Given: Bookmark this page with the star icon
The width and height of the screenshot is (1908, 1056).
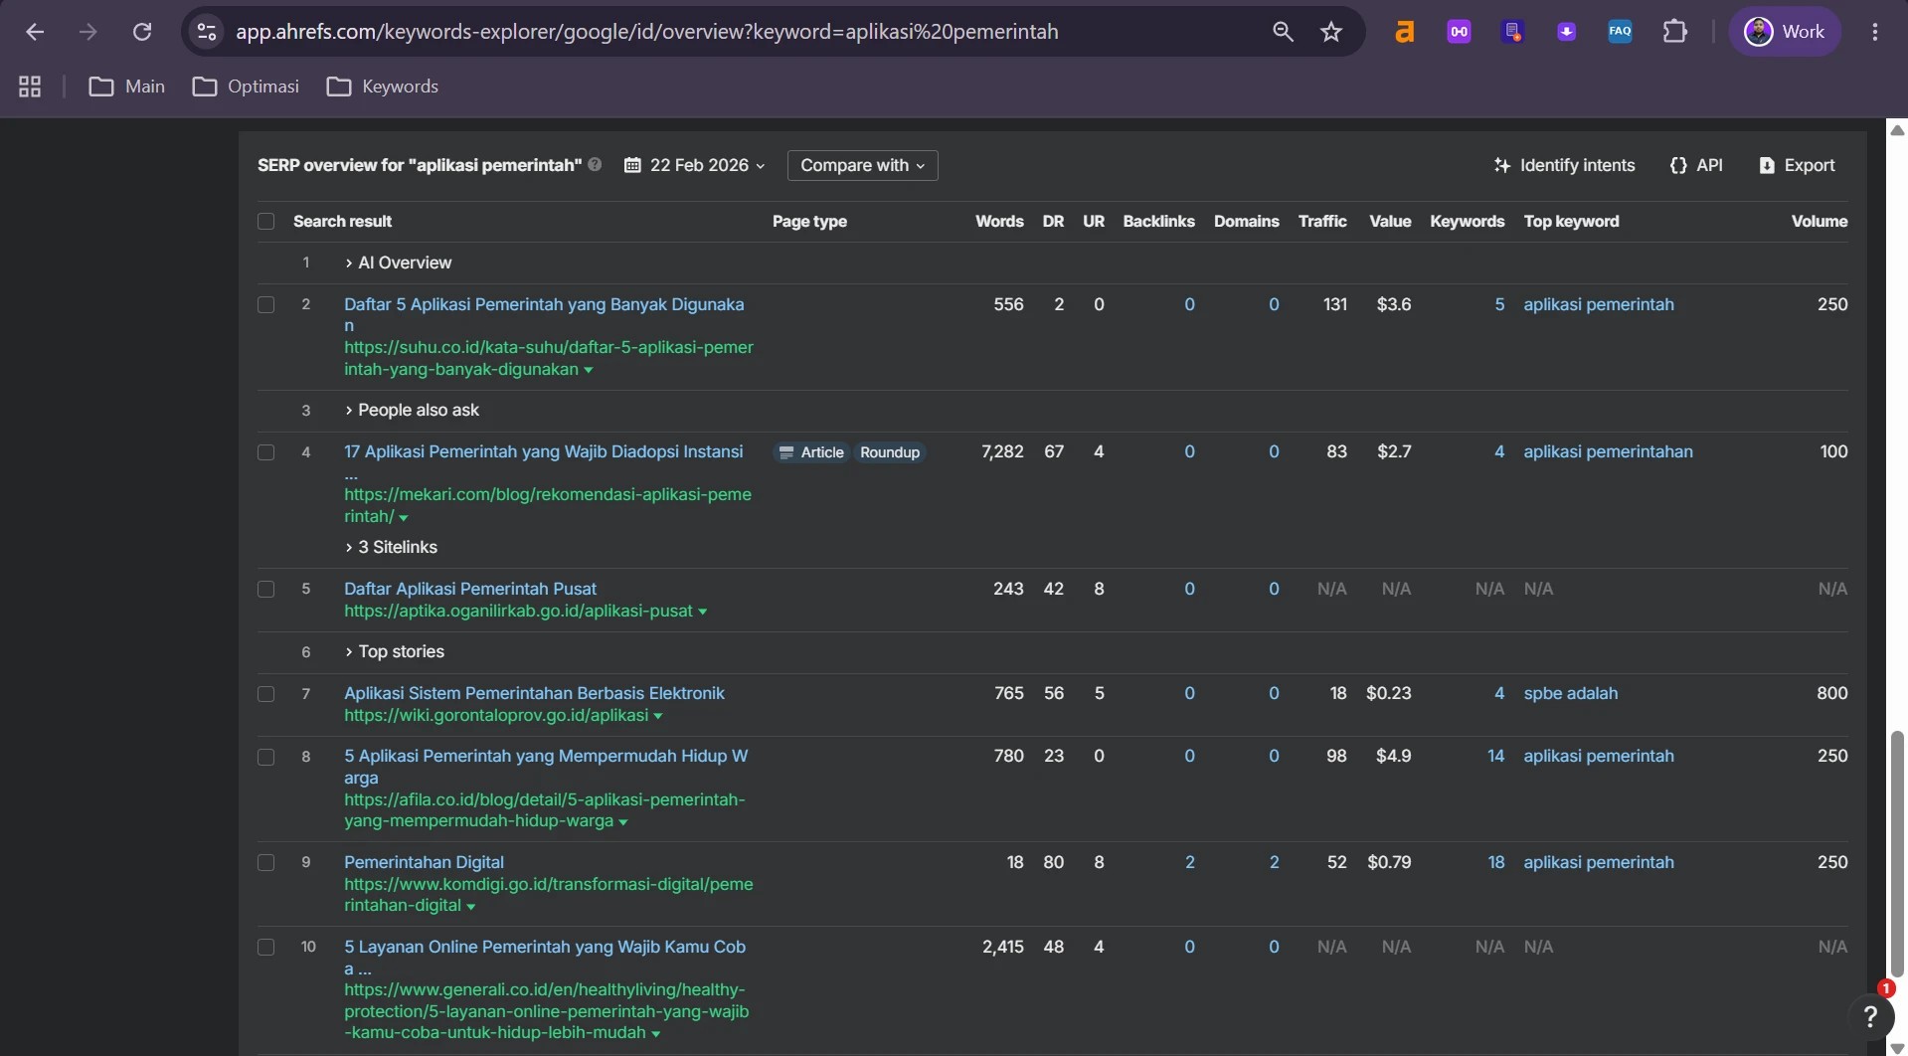Looking at the screenshot, I should pos(1331,32).
